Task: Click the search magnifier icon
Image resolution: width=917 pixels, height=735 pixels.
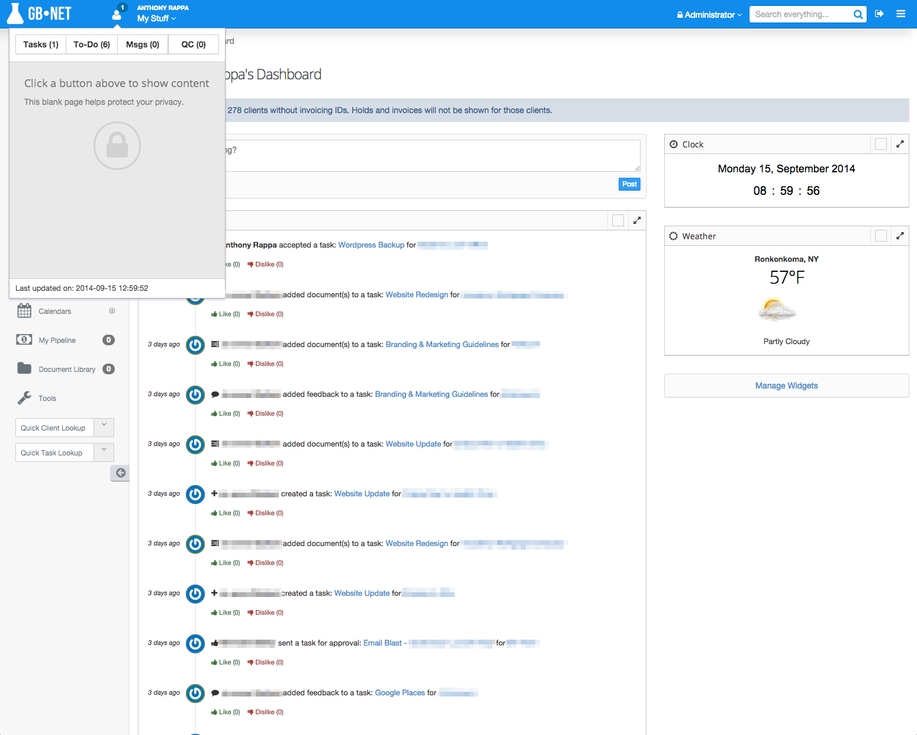Action: point(858,15)
